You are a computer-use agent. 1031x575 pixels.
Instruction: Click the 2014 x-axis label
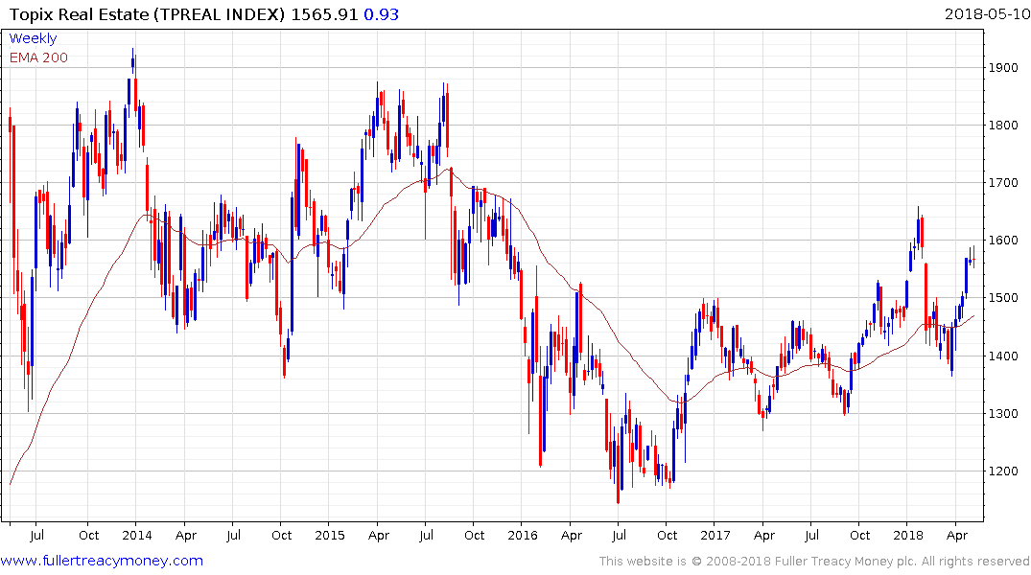tap(137, 535)
